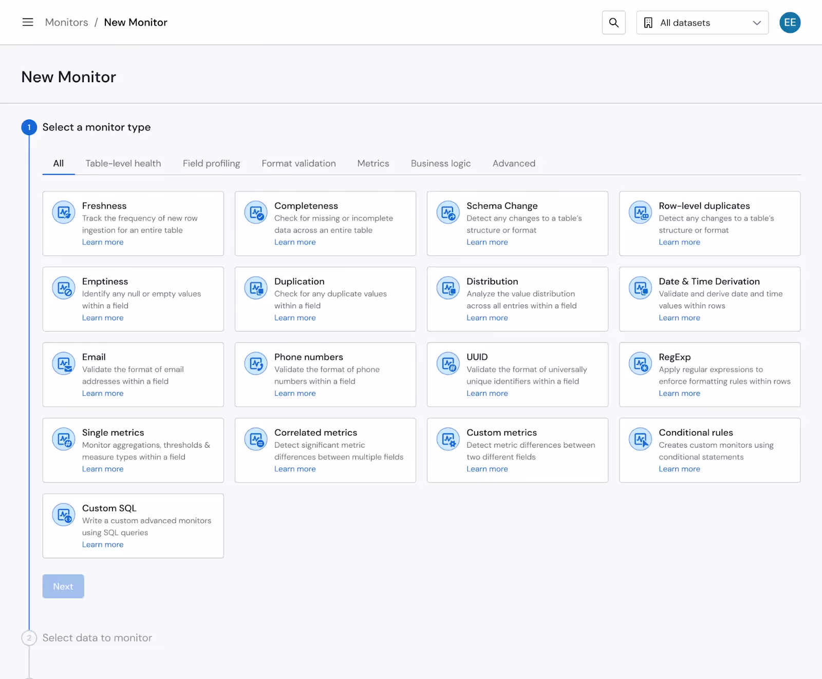Open Learn more under Freshness
Screen dimensions: 822x679
click(x=103, y=242)
